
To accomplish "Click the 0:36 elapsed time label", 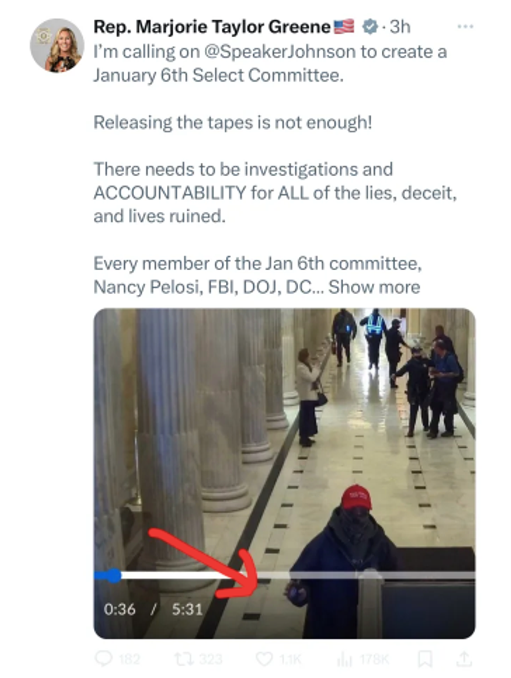I will click(x=119, y=609).
